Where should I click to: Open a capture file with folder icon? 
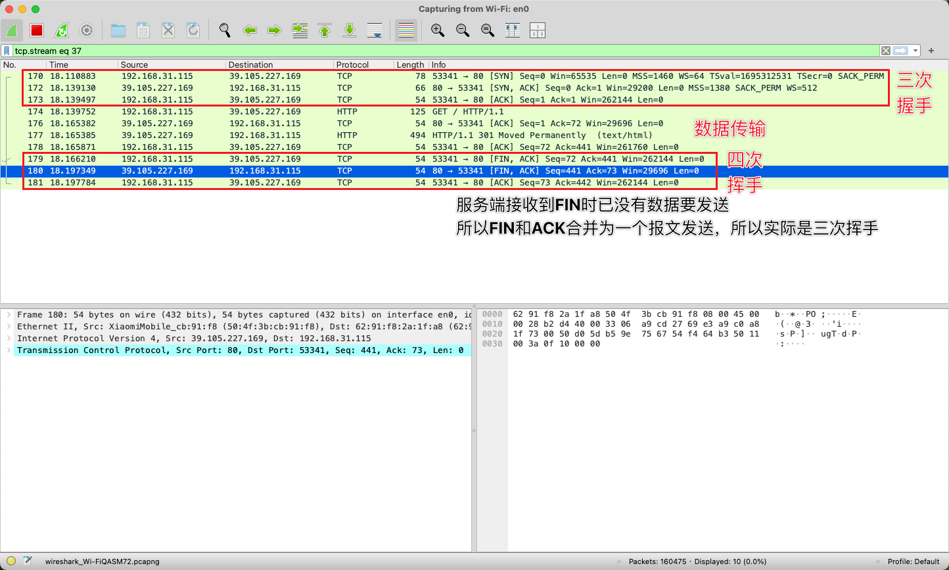(118, 30)
